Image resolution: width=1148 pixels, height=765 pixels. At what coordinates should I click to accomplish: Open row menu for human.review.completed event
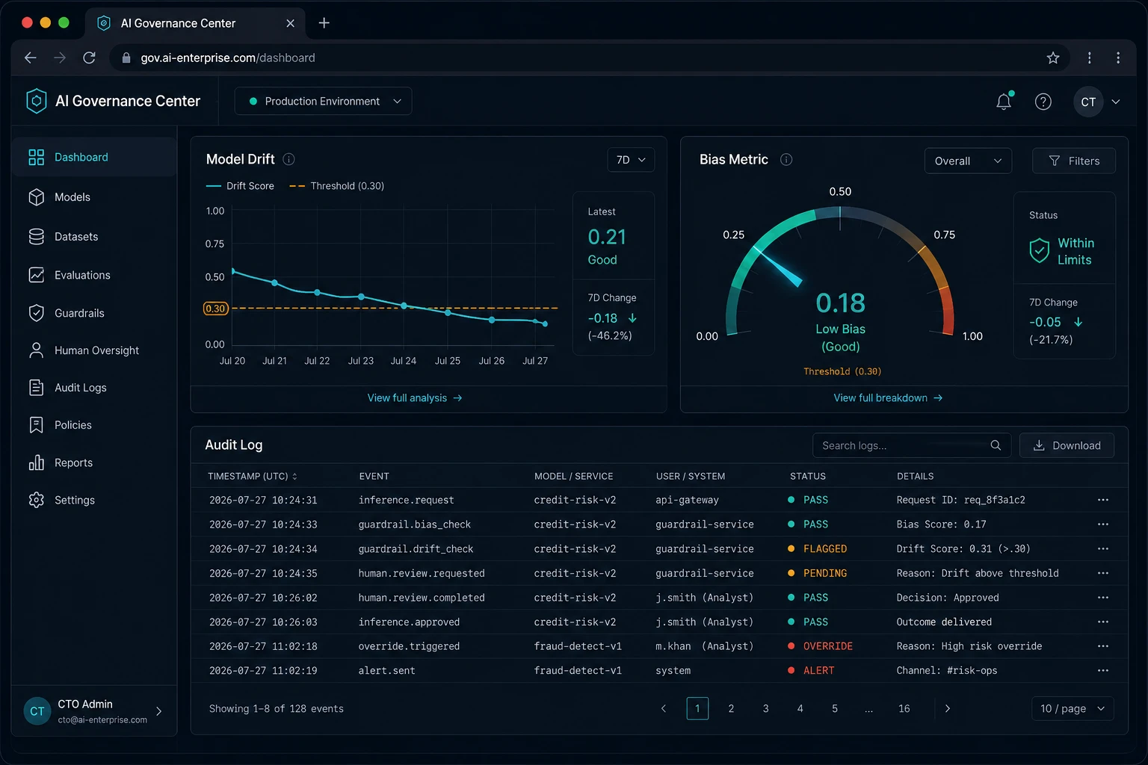tap(1103, 598)
